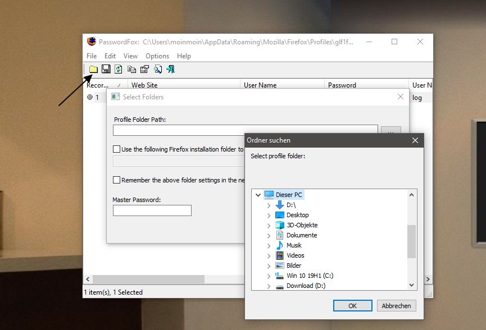
Task: Select the Win 10 19H1 (C:) drive
Action: (310, 276)
